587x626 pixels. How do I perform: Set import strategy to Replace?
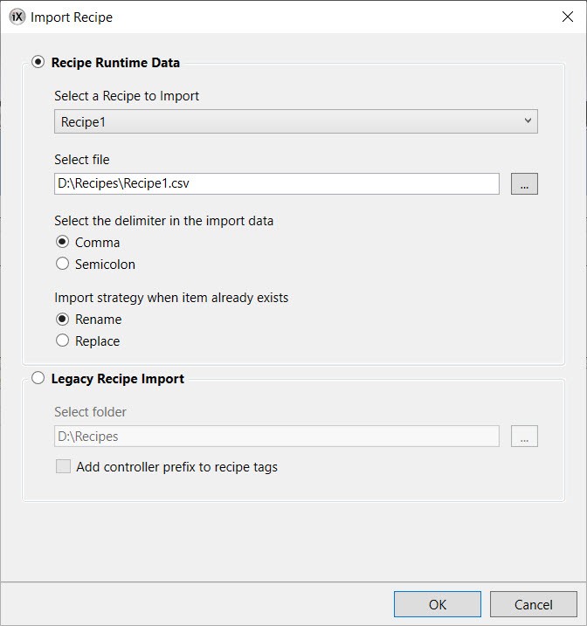pyautogui.click(x=62, y=341)
